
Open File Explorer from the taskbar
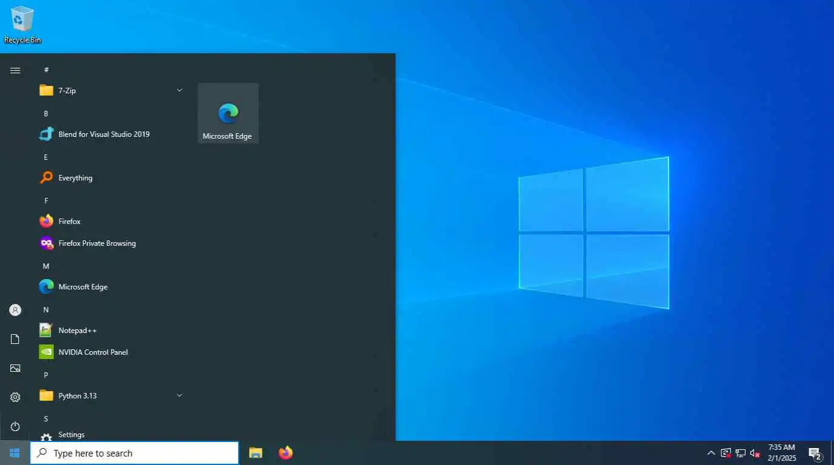(x=256, y=453)
